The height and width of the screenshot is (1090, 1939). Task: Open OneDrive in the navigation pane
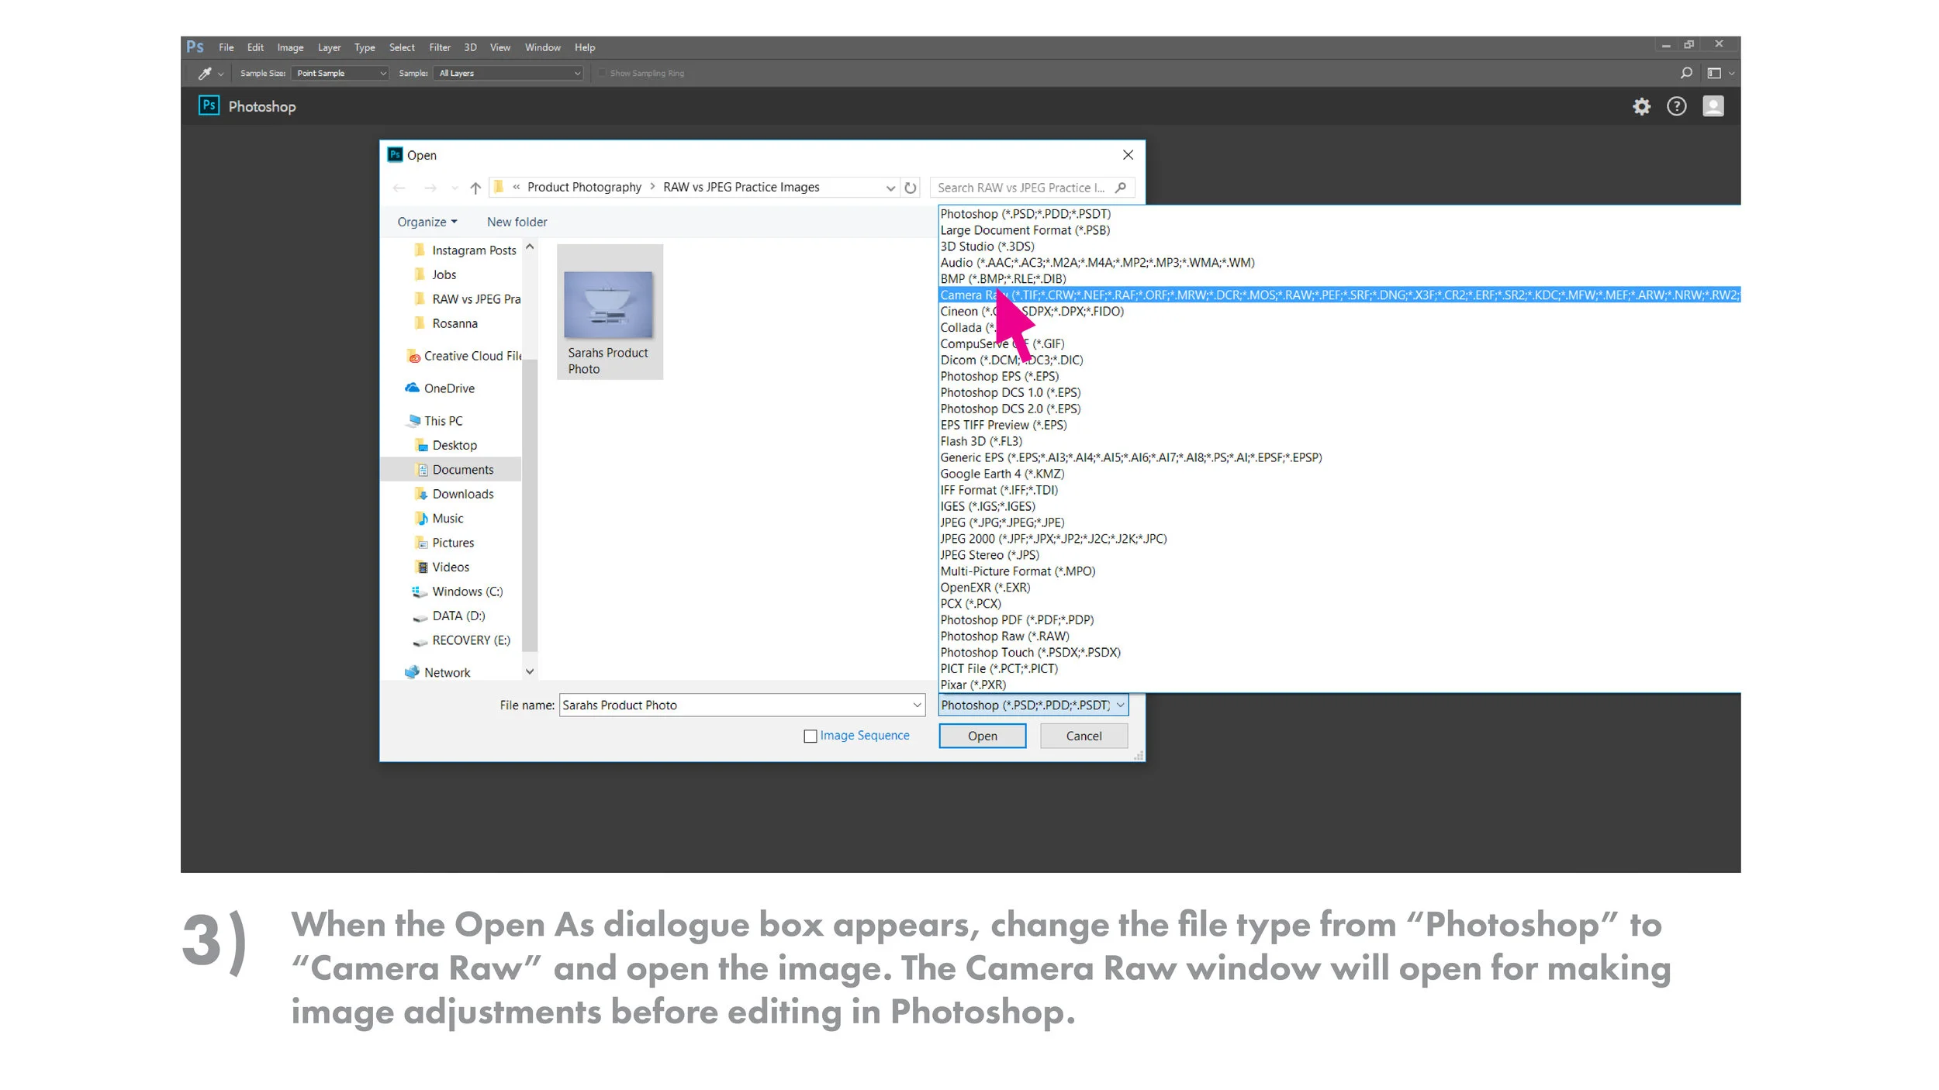pos(440,388)
